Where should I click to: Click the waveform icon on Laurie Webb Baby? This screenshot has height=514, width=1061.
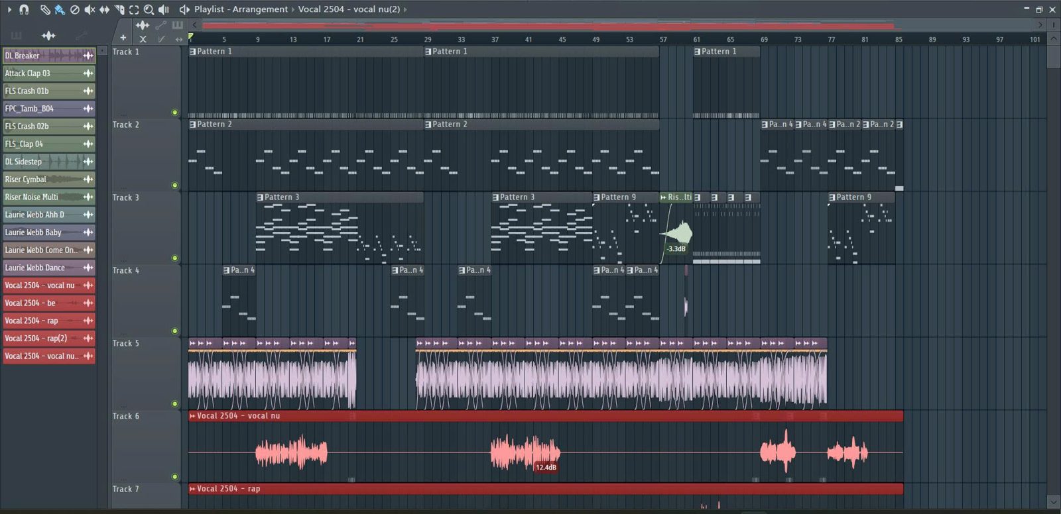(88, 232)
